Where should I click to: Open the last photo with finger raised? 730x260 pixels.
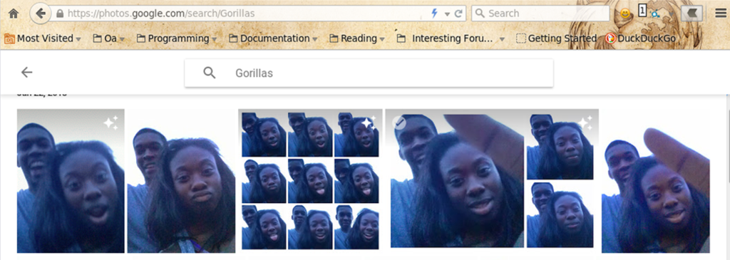tap(656, 181)
